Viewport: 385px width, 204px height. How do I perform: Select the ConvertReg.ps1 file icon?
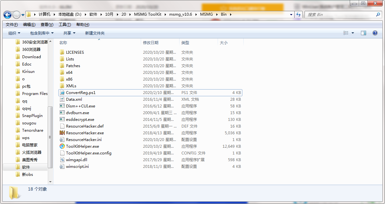tap(62, 92)
